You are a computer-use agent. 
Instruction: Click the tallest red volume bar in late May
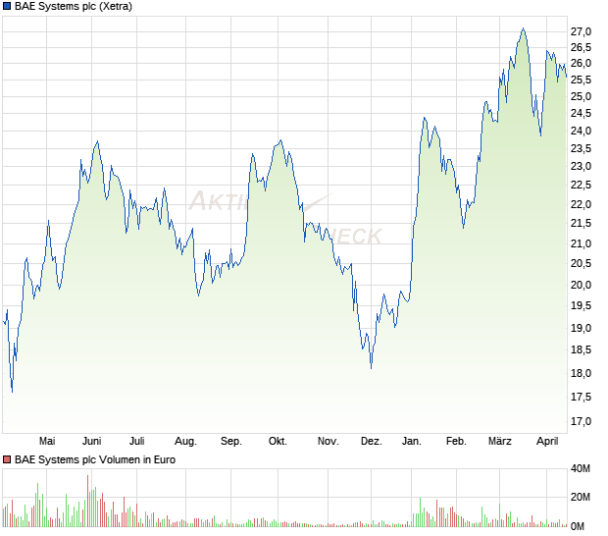[87, 501]
